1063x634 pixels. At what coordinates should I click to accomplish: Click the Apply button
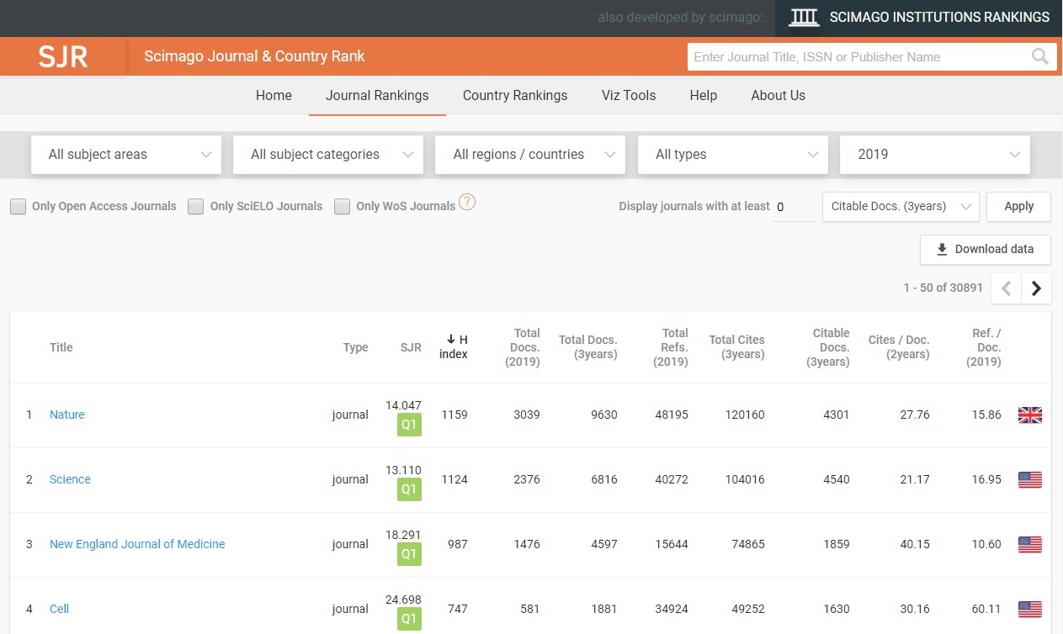click(x=1018, y=206)
